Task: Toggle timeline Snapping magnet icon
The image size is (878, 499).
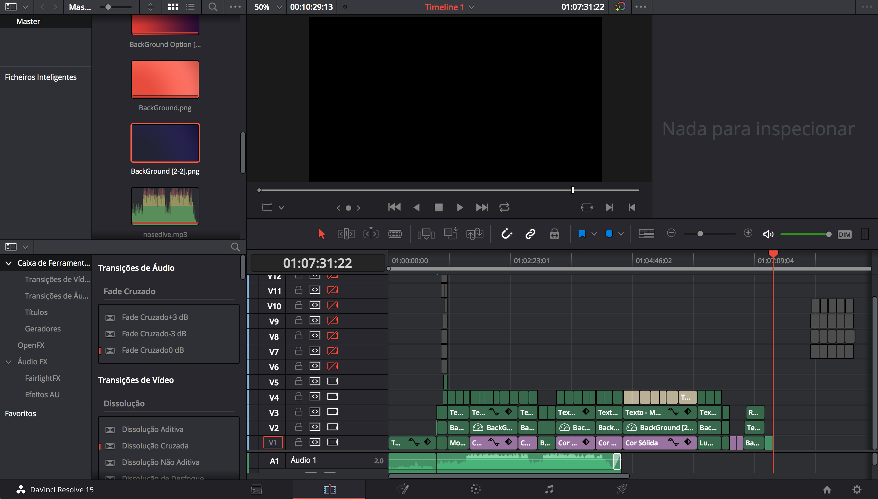Action: 507,234
